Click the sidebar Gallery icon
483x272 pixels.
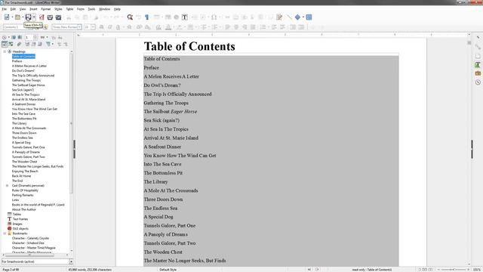coord(478,73)
